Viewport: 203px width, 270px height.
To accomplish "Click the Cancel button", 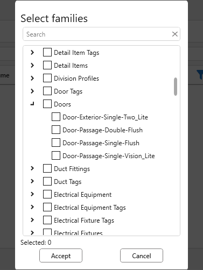I will 142,255.
